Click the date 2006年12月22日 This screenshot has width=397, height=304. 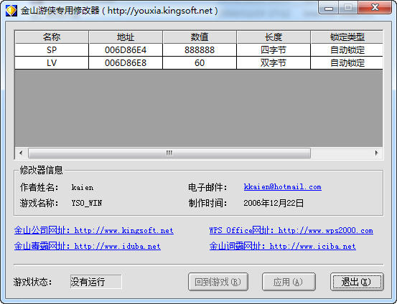pos(274,203)
